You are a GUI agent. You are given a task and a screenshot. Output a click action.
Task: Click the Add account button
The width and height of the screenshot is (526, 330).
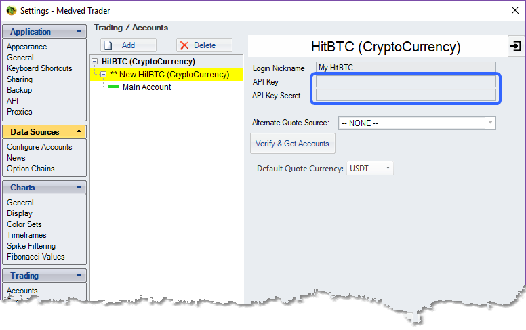click(128, 45)
